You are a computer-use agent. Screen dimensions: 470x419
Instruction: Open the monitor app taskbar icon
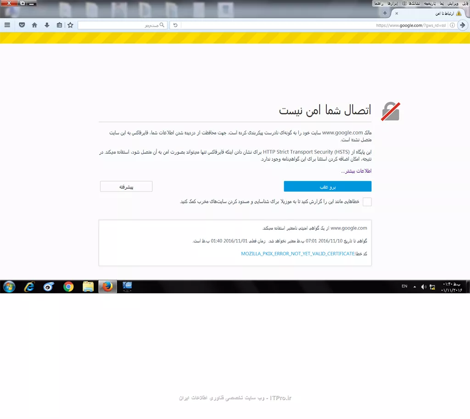tap(127, 287)
